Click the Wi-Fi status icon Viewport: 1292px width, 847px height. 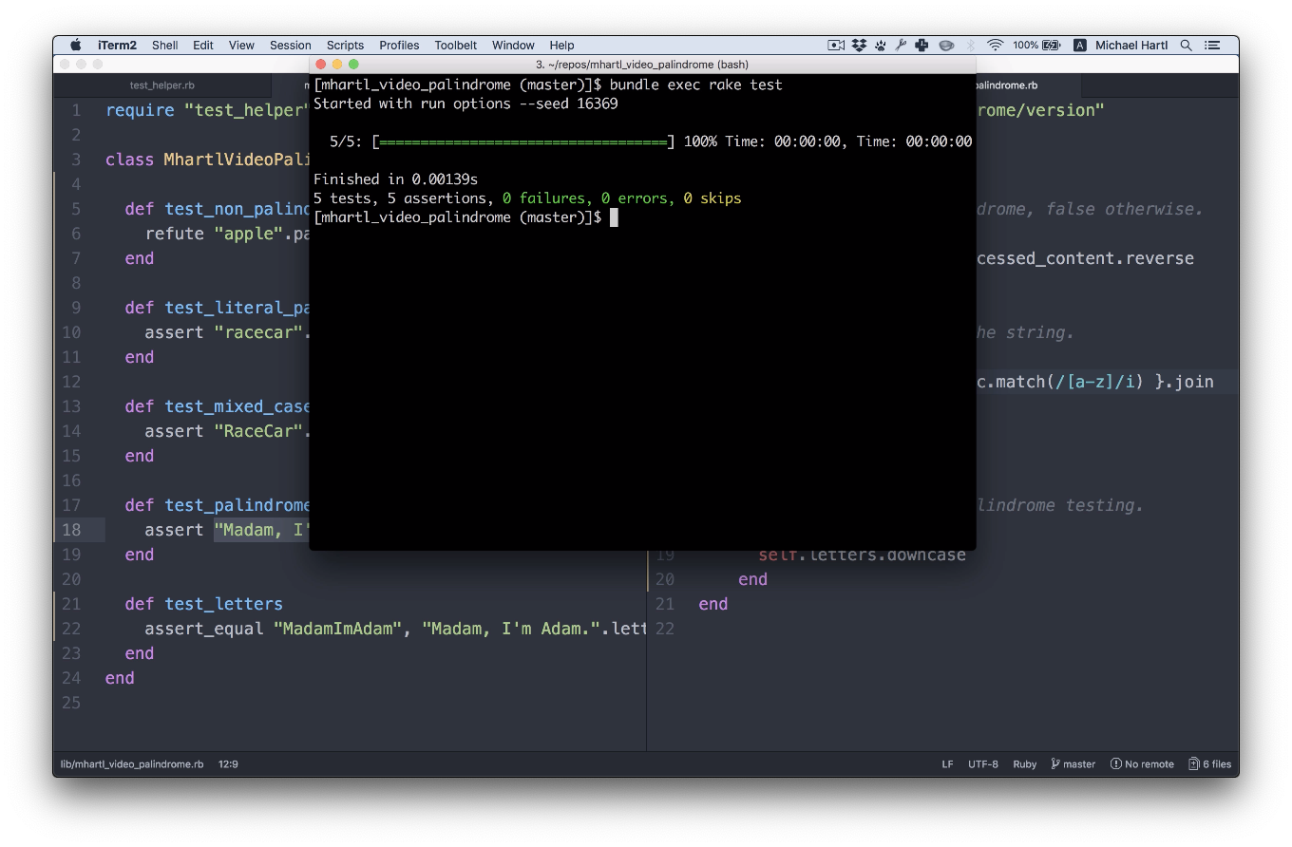point(995,45)
